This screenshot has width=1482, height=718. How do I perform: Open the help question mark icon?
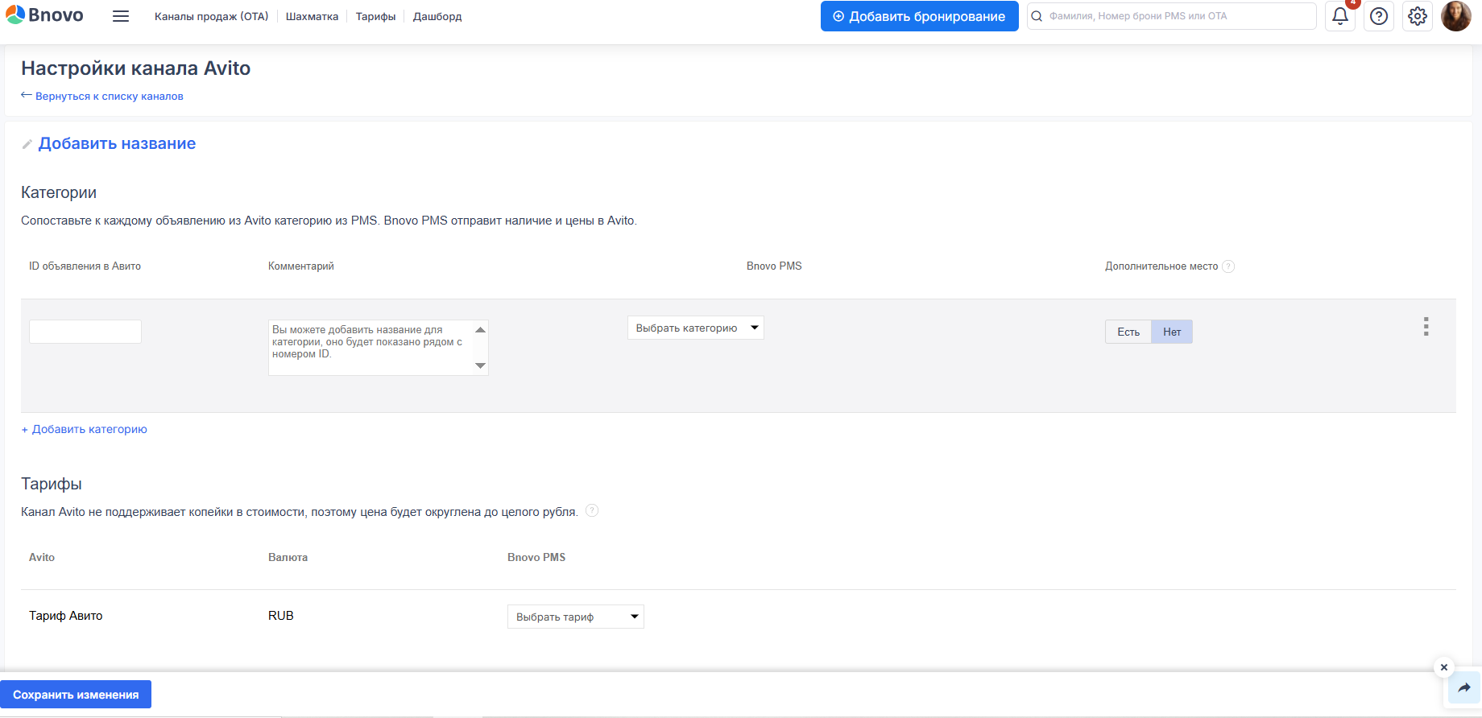click(1379, 16)
